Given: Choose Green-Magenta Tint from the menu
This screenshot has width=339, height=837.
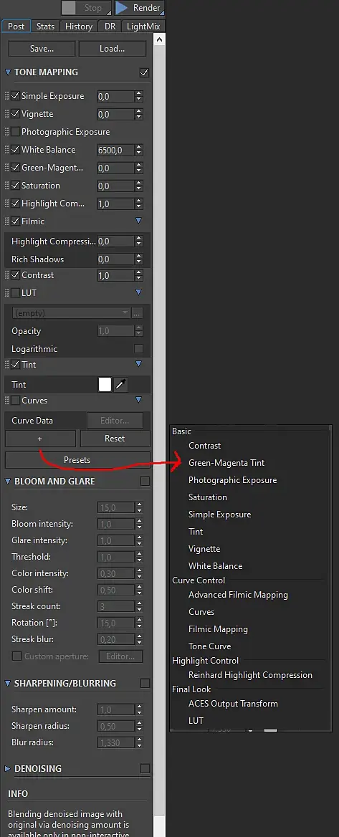Looking at the screenshot, I should (x=226, y=463).
